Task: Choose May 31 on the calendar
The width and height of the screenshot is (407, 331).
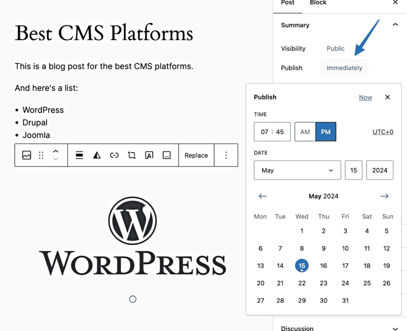Action: point(345,301)
